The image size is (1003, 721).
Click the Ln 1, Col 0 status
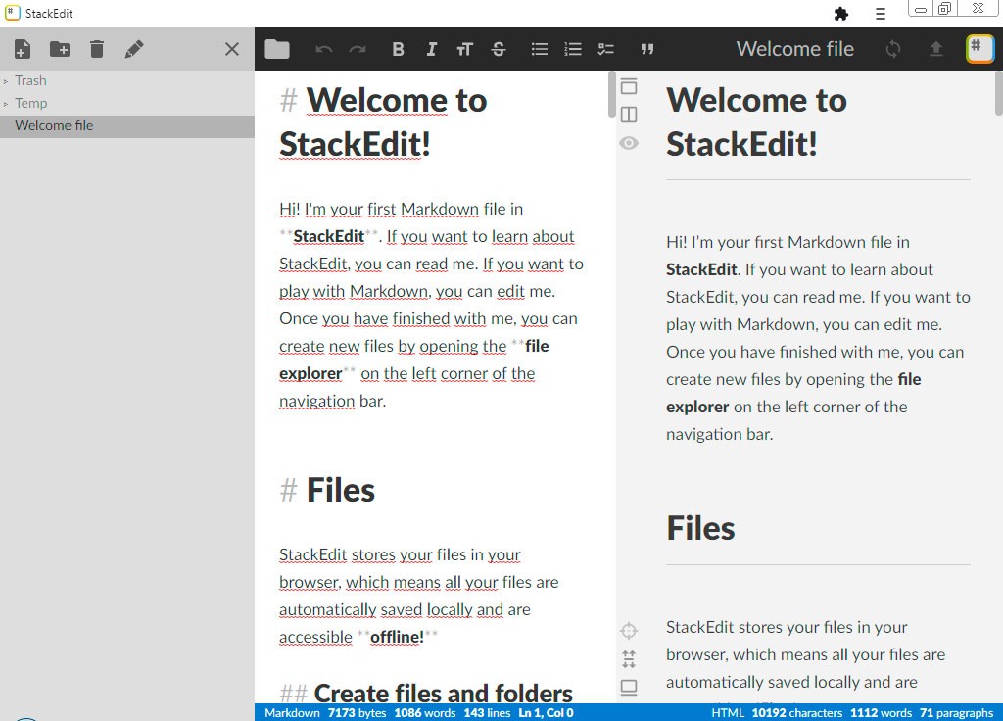[x=546, y=713]
